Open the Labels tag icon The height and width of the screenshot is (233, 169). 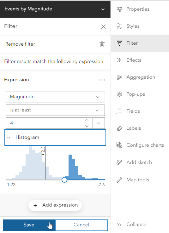click(119, 128)
